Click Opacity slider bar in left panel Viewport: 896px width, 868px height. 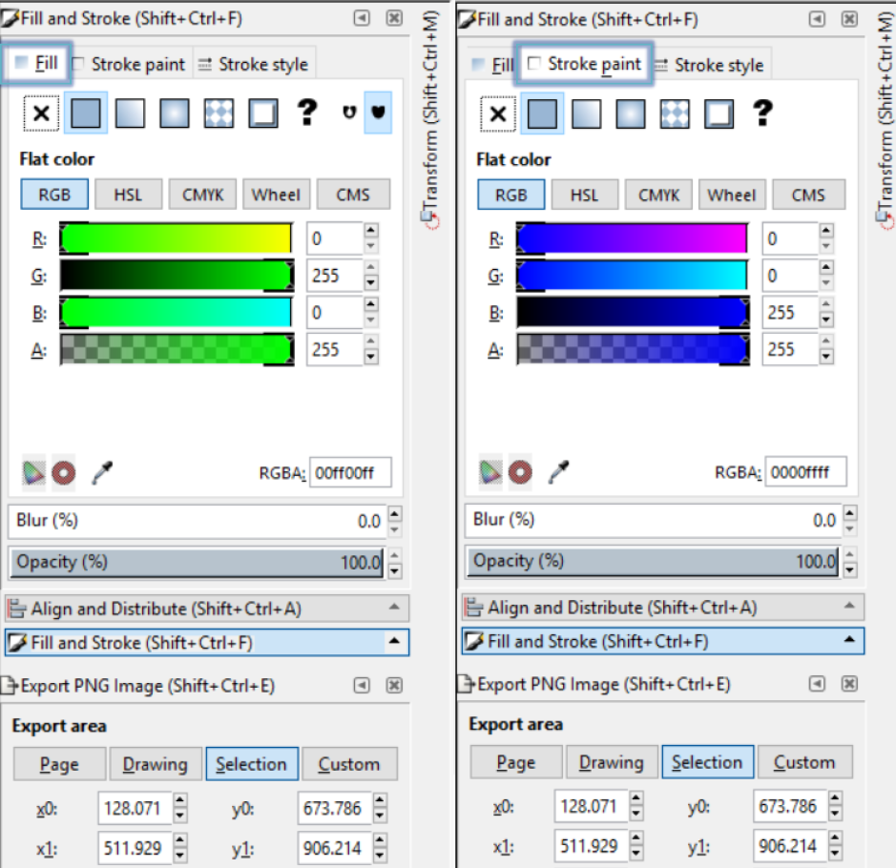point(197,562)
